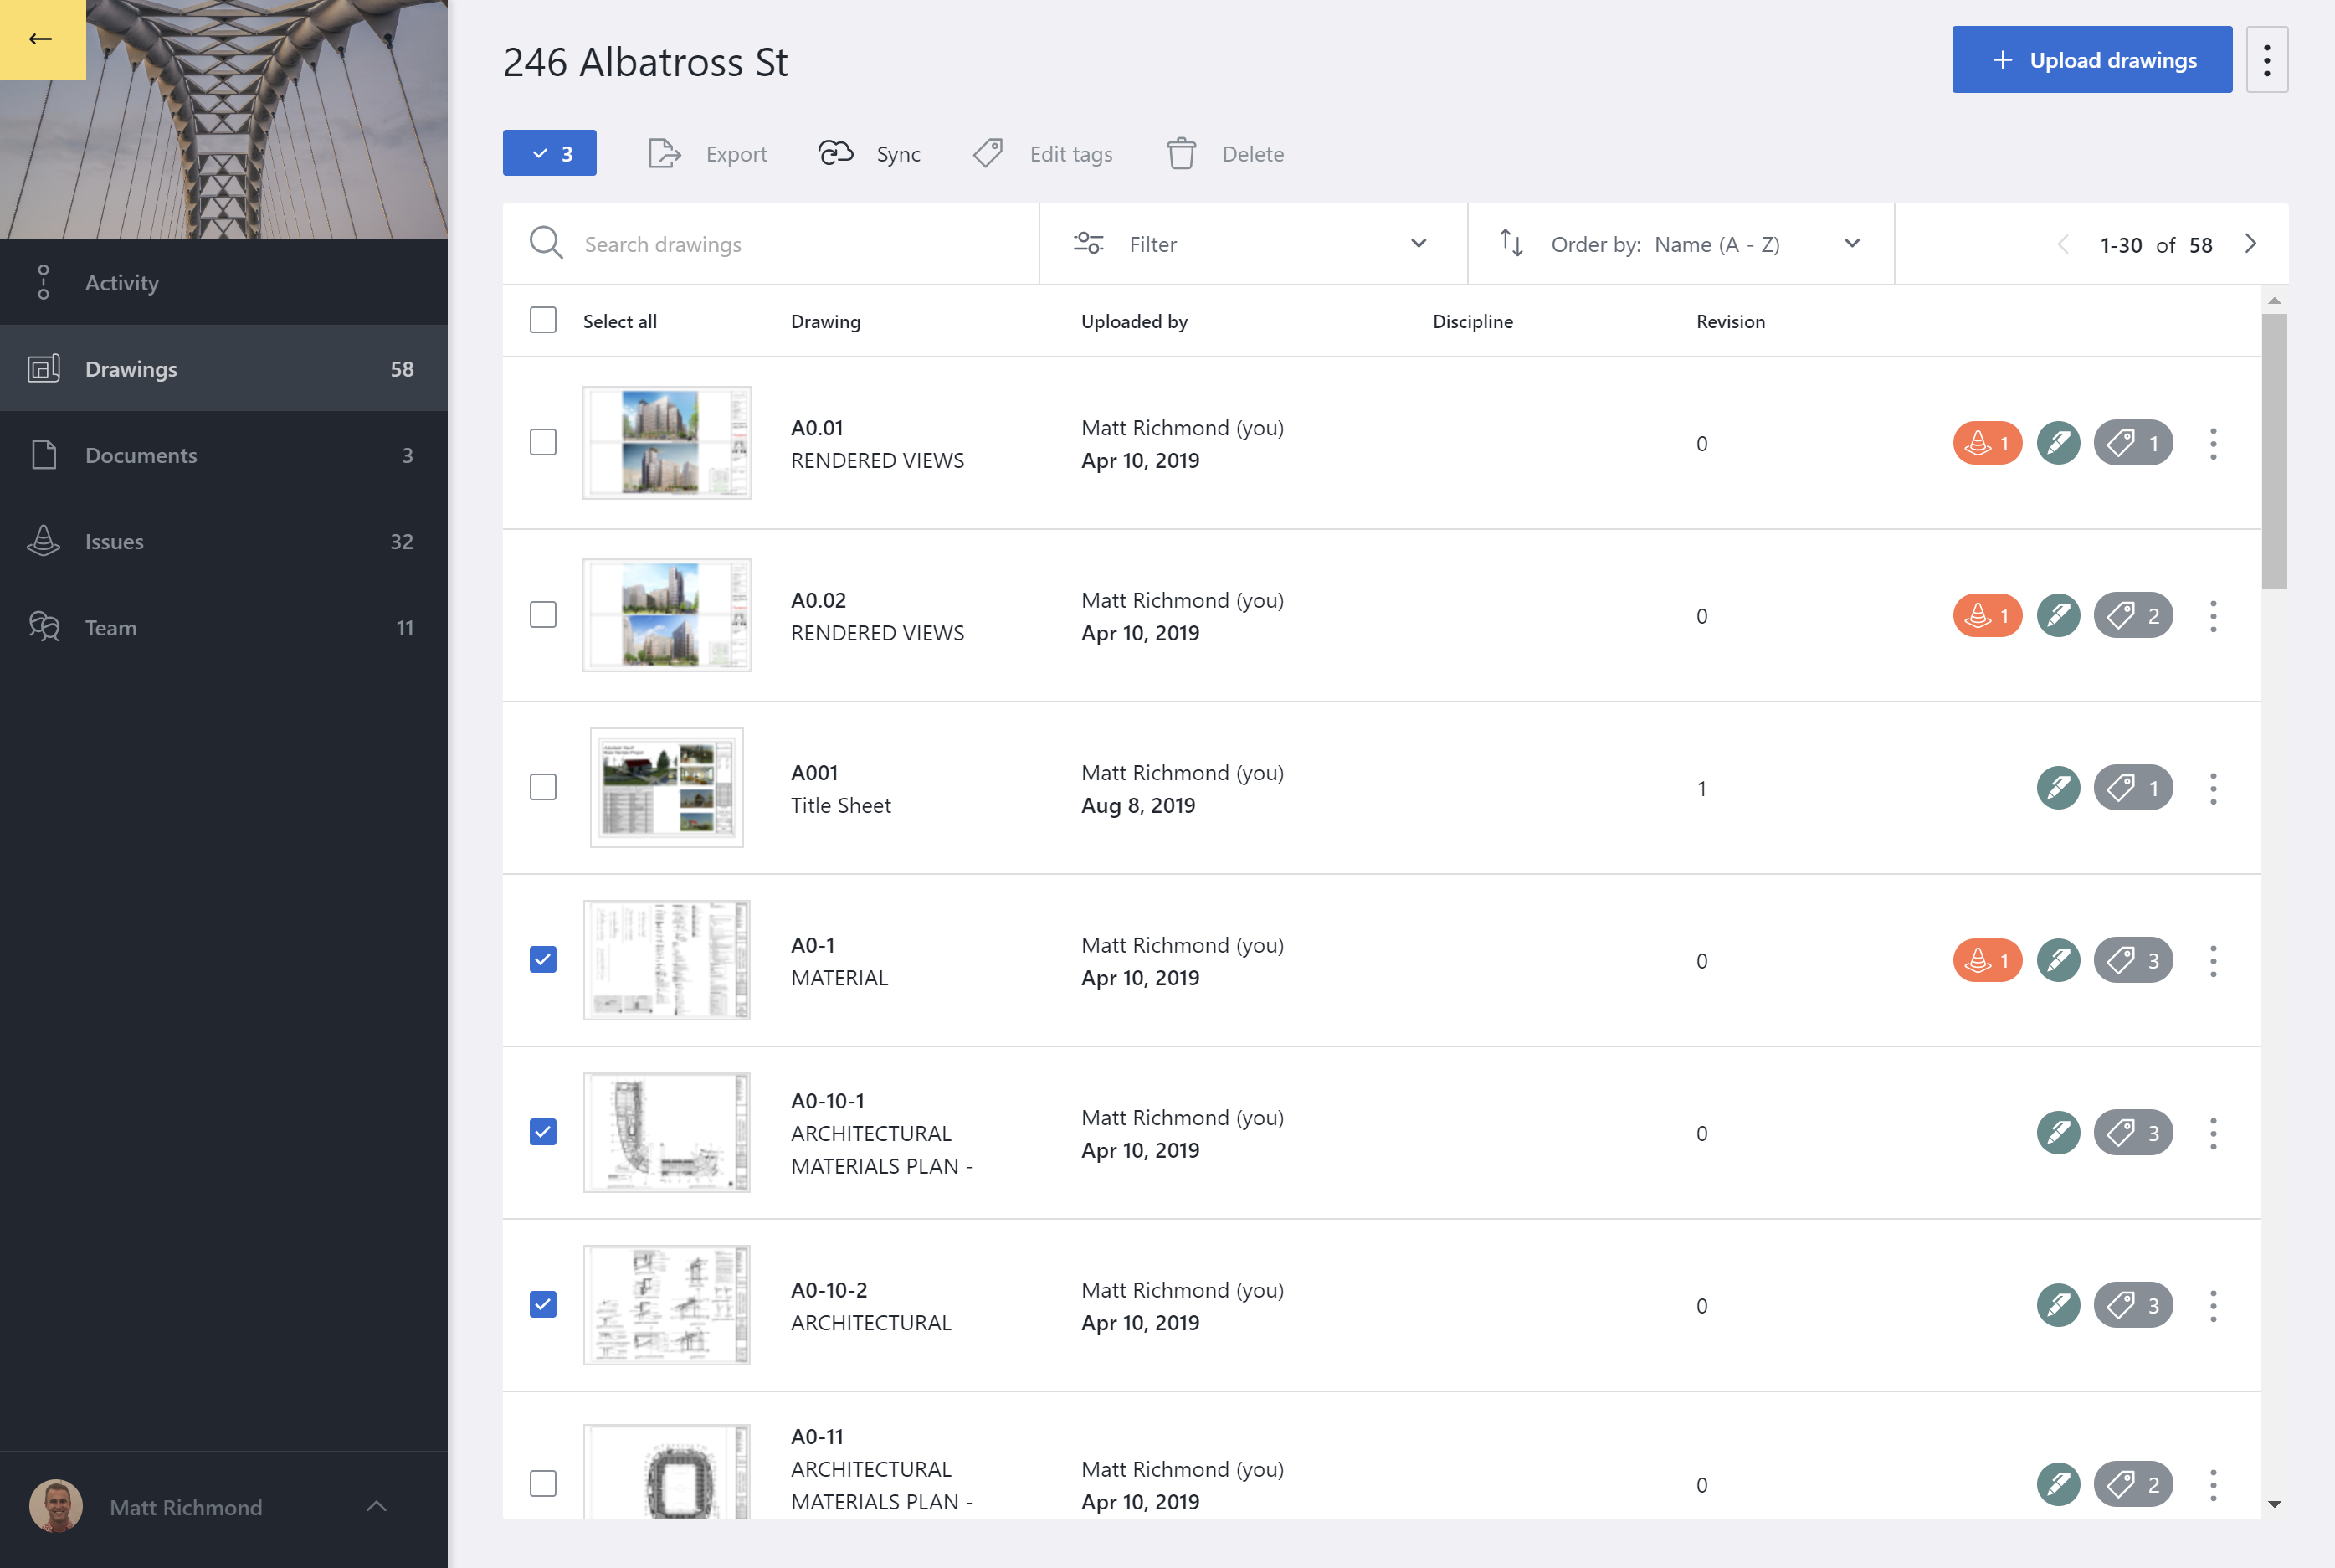The width and height of the screenshot is (2335, 1568).
Task: Open Drawings in sidebar
Action: 224,368
